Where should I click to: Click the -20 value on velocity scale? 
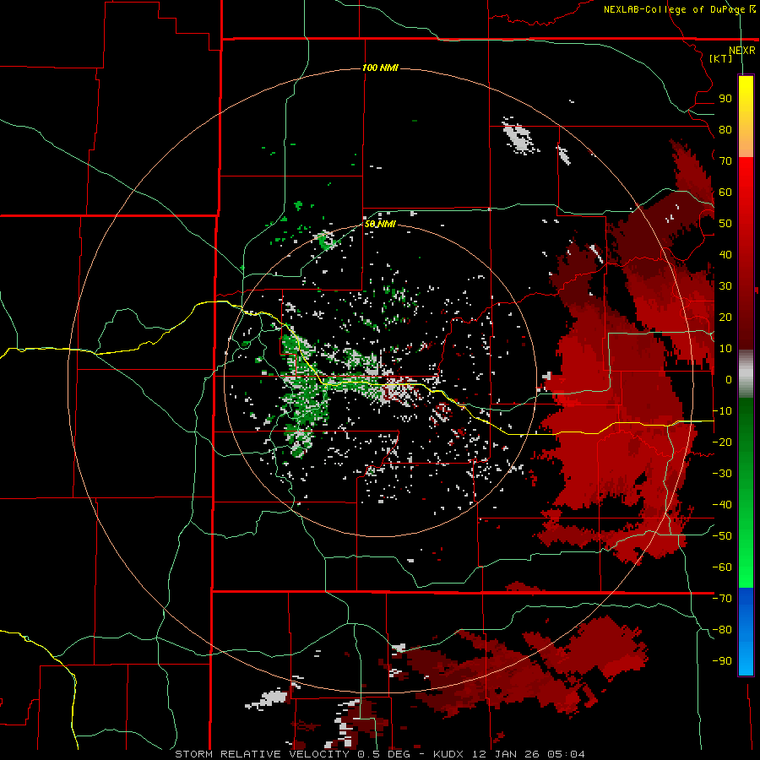[722, 442]
